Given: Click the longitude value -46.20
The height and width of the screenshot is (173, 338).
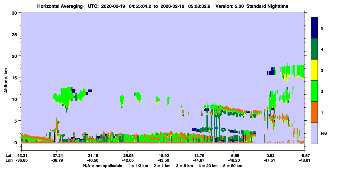Looking at the screenshot, I should click(x=233, y=161).
